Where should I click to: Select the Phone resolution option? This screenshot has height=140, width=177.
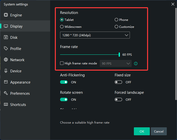click(116, 20)
